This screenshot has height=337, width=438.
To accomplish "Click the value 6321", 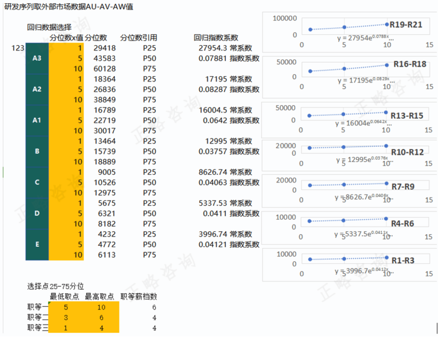I will 107,213.
